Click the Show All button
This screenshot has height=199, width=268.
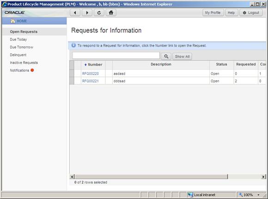click(x=182, y=56)
